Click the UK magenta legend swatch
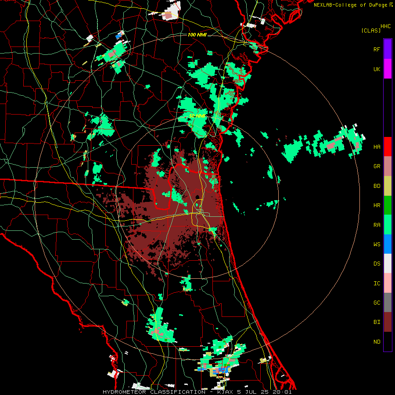This screenshot has height=395, width=395. pyautogui.click(x=388, y=69)
